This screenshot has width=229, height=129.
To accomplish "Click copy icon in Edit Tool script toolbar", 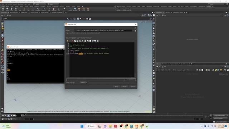I will pos(75,41).
